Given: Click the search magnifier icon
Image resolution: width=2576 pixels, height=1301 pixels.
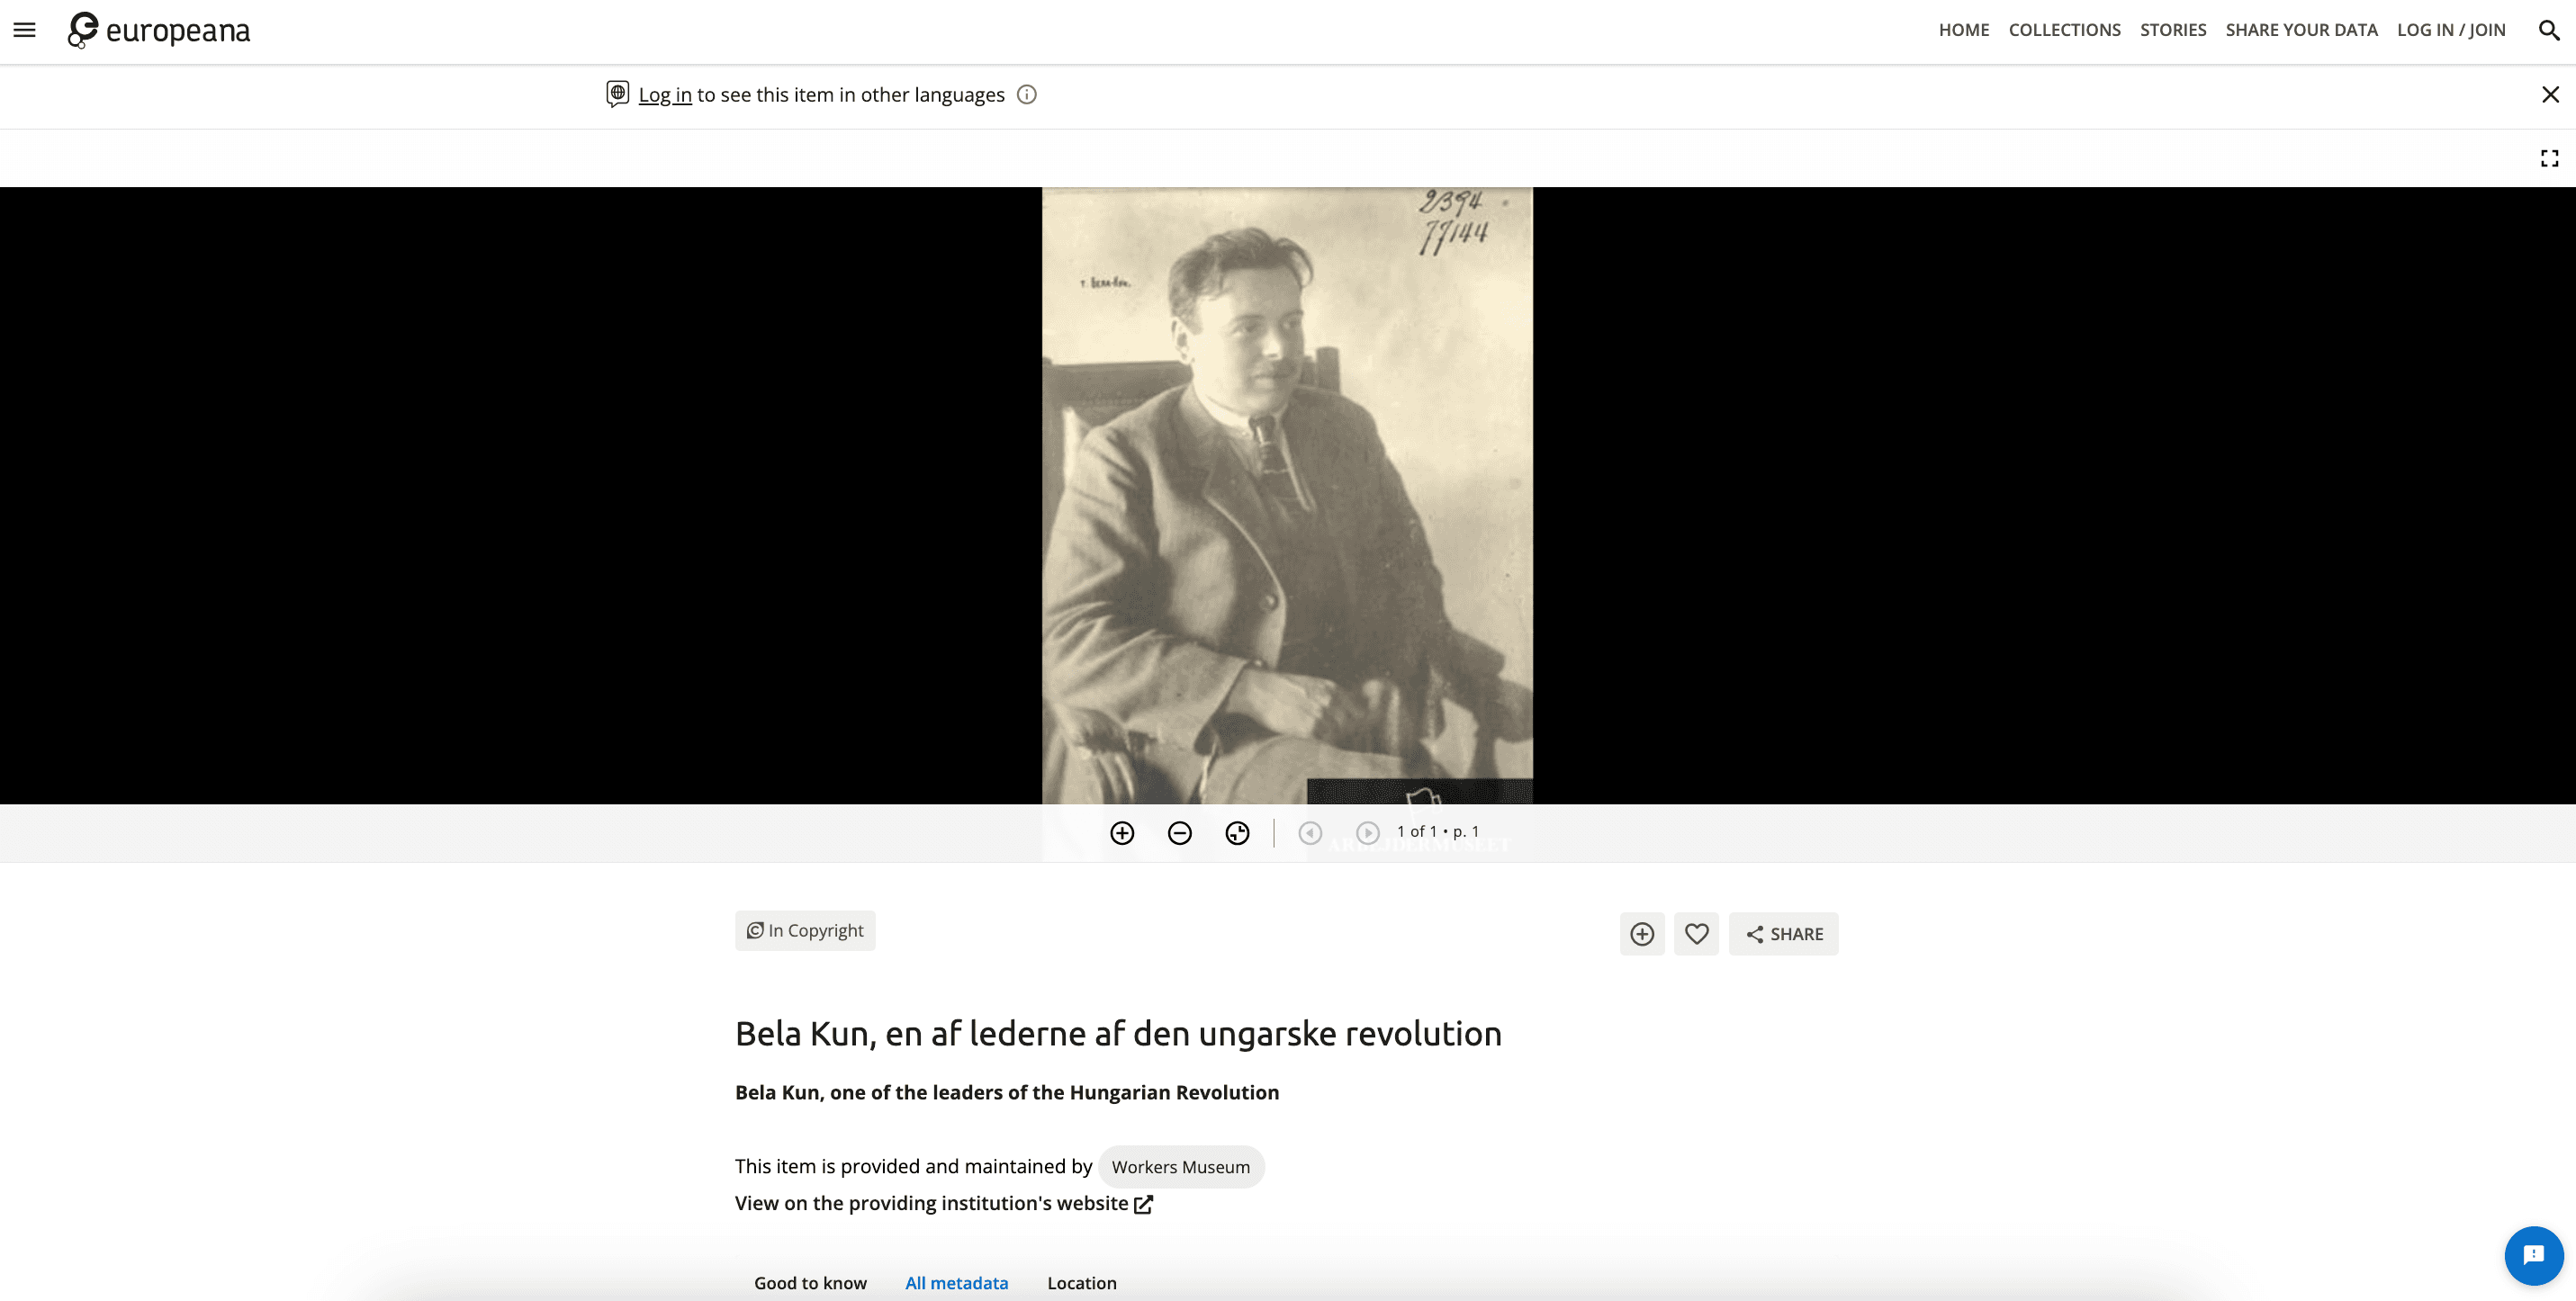Looking at the screenshot, I should [x=2548, y=30].
